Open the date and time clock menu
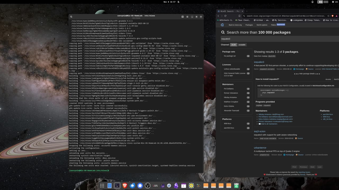 (x=169, y=2)
